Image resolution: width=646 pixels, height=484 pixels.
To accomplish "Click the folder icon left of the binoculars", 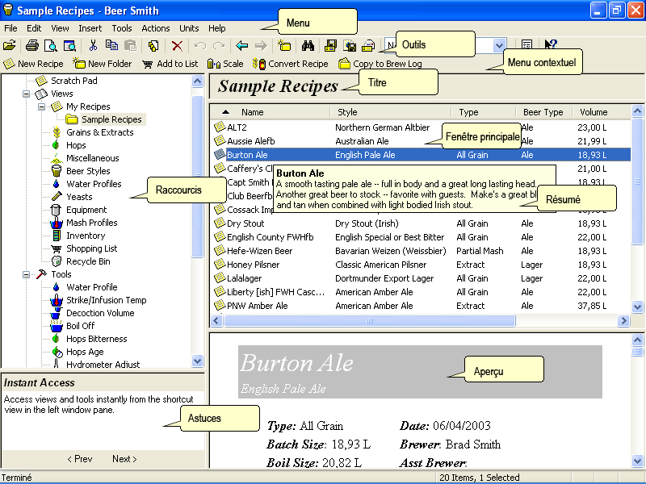I will click(284, 45).
